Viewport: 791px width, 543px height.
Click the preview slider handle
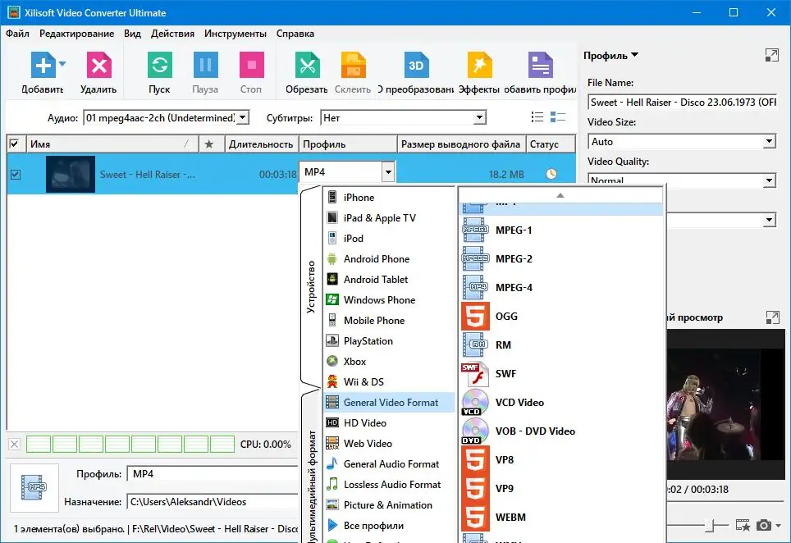710,526
